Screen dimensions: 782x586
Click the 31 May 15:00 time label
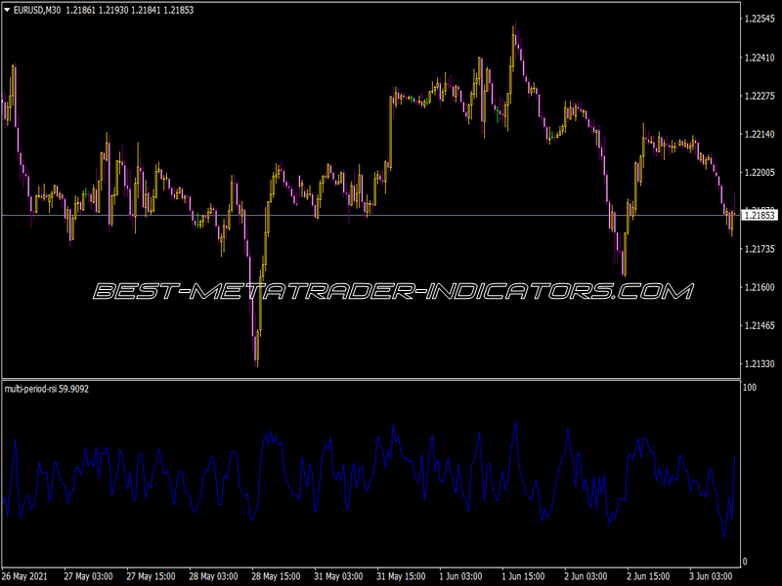coord(401,576)
